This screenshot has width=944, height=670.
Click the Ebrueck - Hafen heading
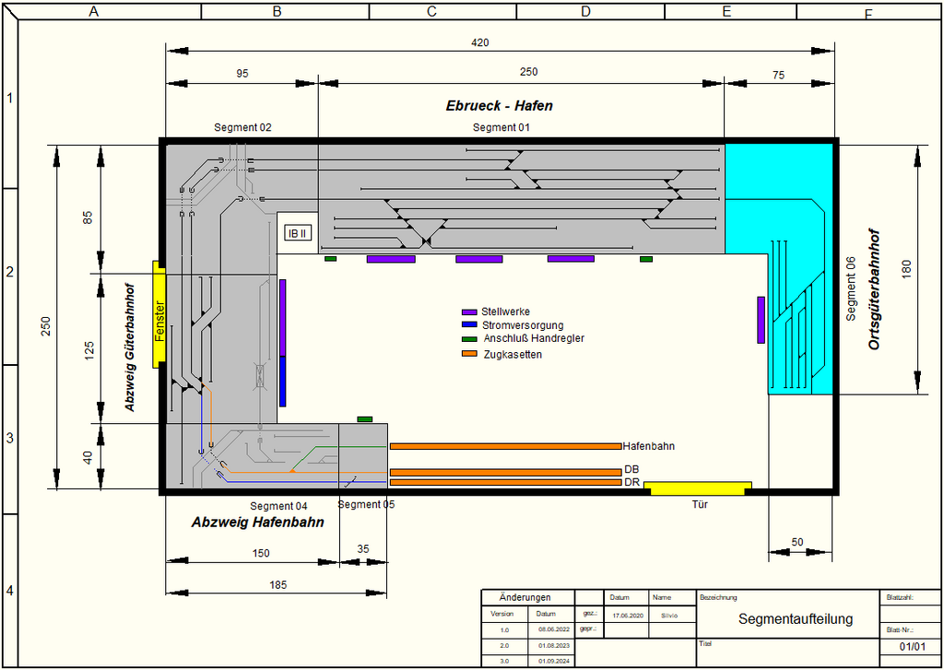coord(499,106)
